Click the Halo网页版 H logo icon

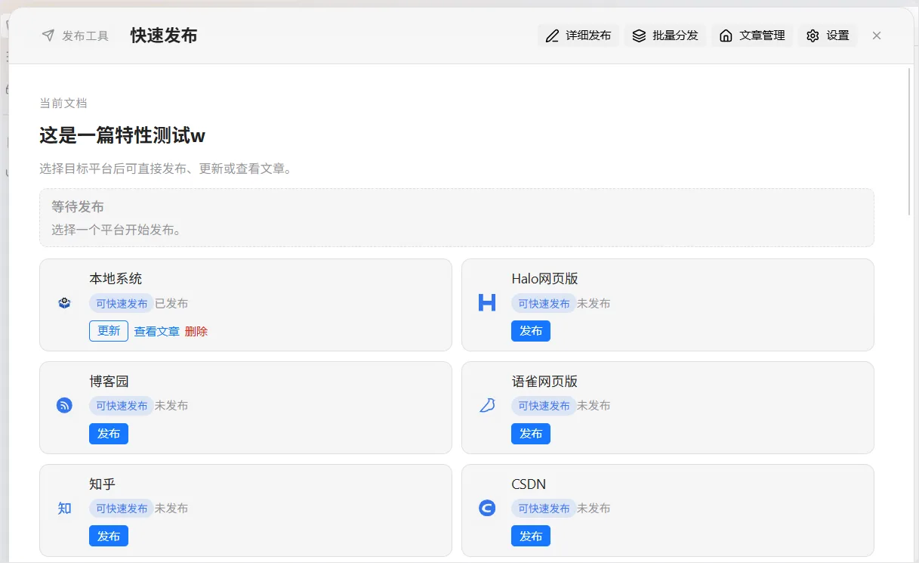(x=487, y=303)
